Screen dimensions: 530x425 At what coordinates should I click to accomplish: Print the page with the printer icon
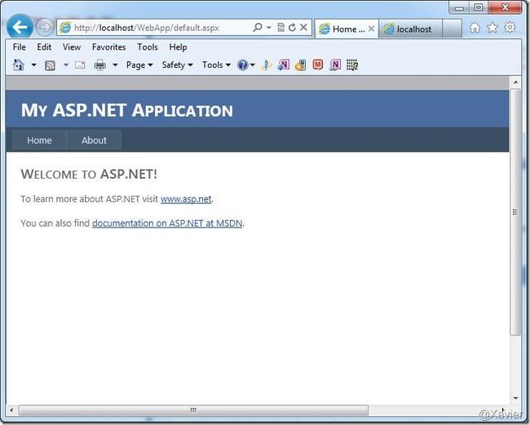[99, 64]
